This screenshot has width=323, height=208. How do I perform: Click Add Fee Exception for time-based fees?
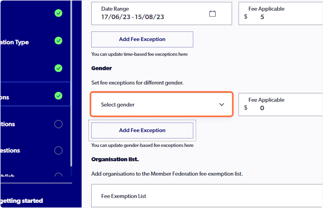pos(142,39)
